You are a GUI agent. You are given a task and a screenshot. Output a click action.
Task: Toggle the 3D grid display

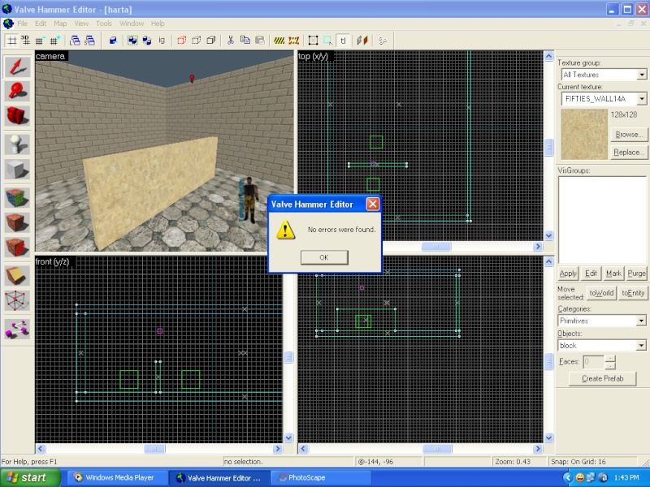pos(26,41)
